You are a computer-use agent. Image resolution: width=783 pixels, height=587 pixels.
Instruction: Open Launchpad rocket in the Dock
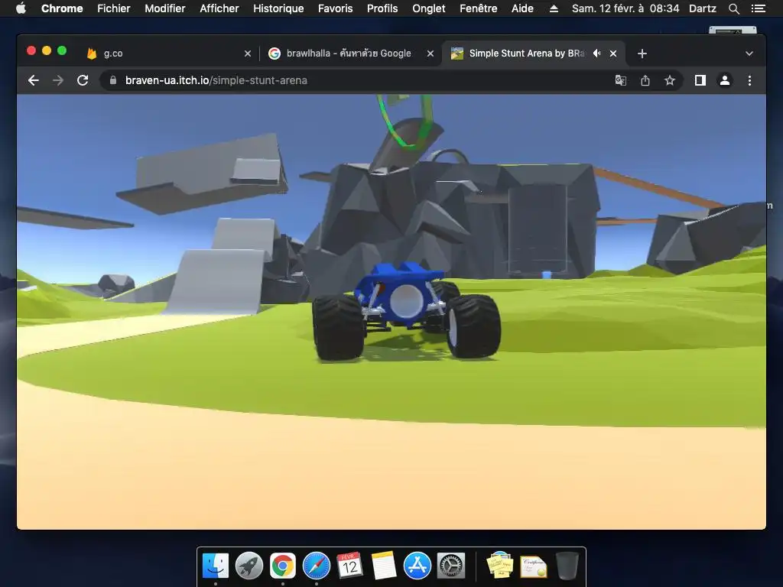(x=249, y=566)
